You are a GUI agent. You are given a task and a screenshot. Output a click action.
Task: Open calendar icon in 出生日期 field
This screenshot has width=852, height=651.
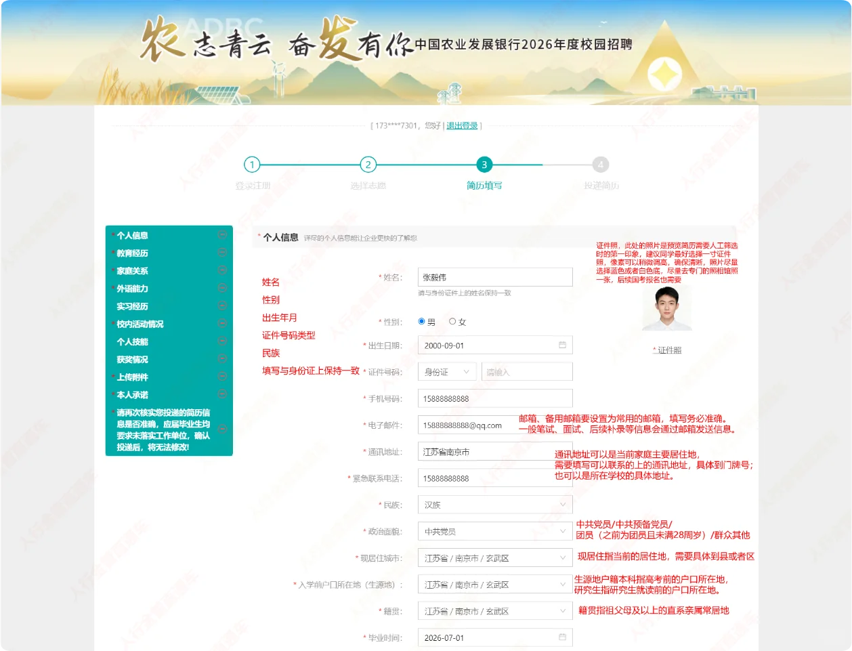(562, 345)
